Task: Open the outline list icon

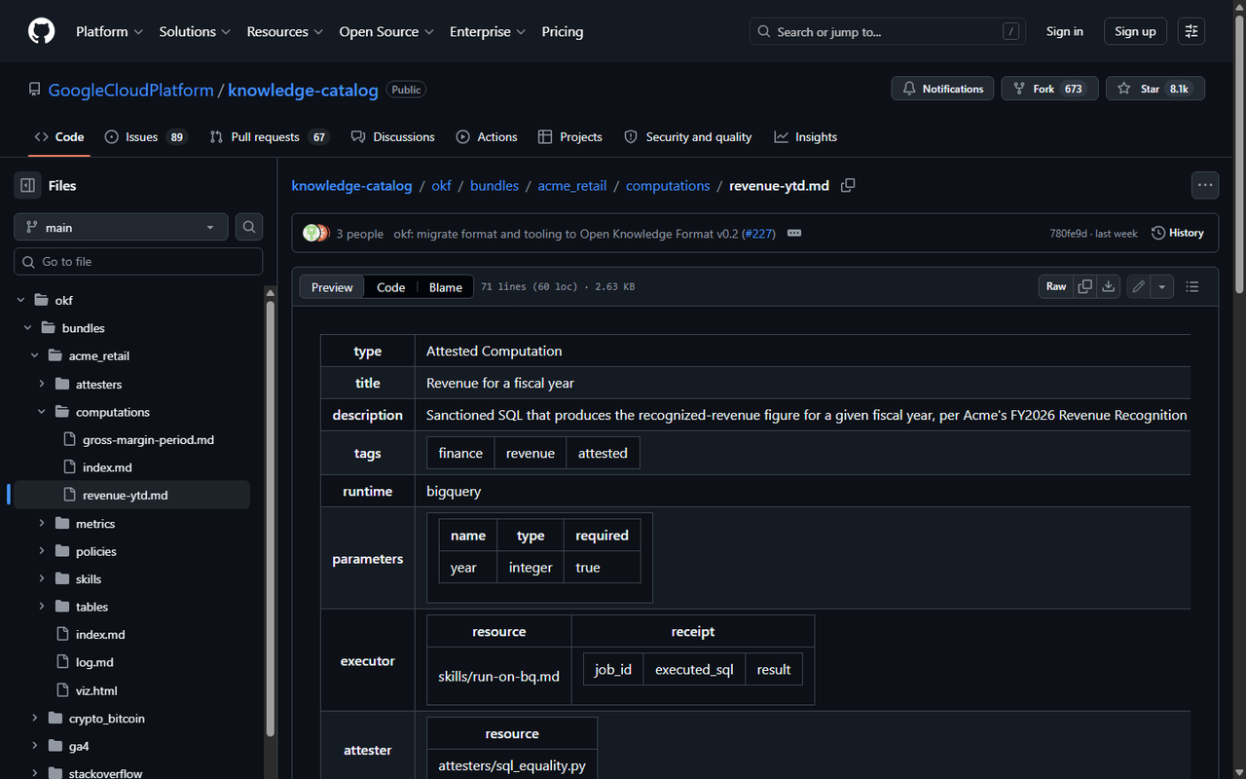Action: pyautogui.click(x=1192, y=286)
